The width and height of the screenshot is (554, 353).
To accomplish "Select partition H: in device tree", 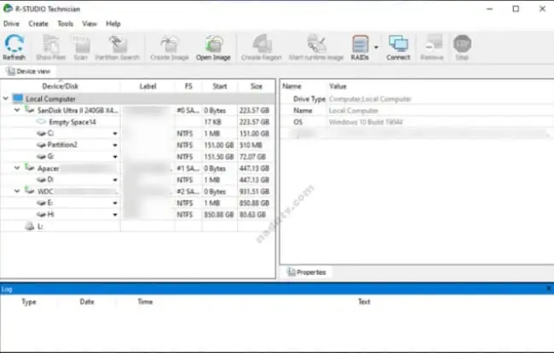I will coord(50,215).
